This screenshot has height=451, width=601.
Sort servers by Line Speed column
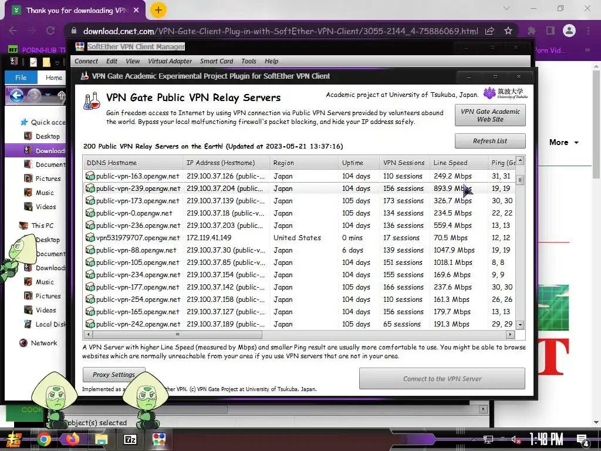tap(458, 163)
